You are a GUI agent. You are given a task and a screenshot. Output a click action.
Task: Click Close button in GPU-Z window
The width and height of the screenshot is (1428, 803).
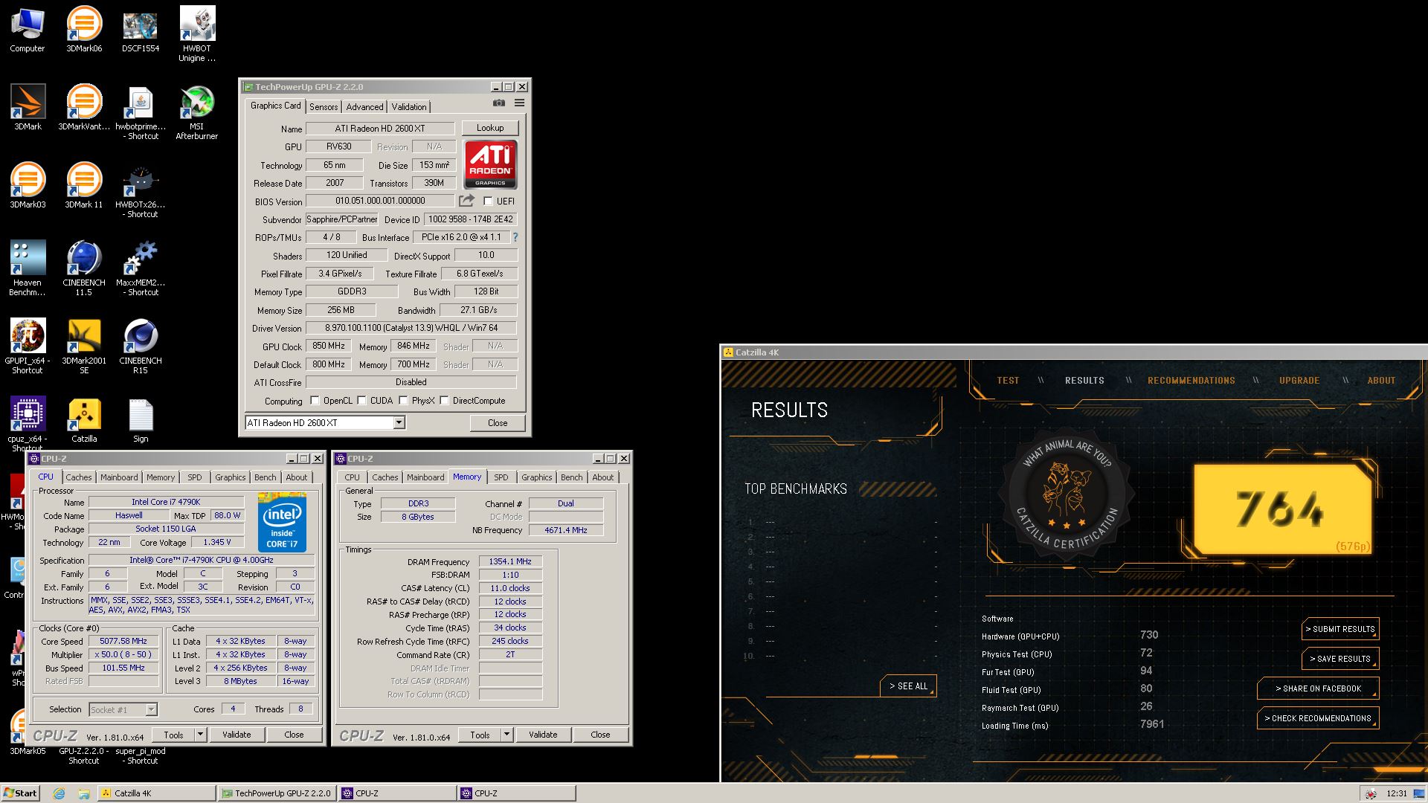pos(498,423)
